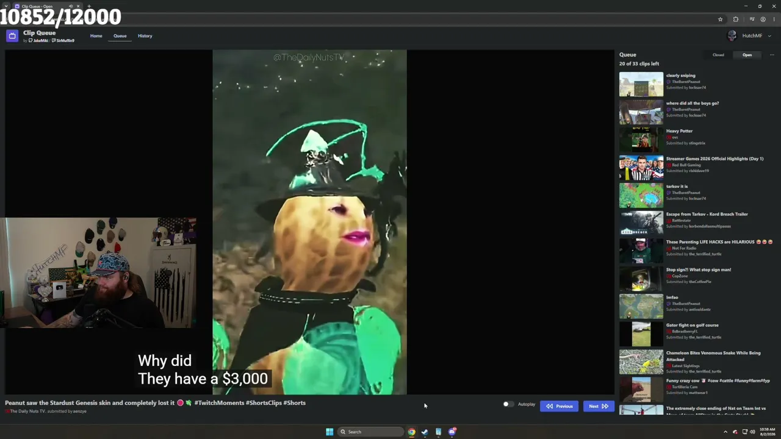Skip to the Next clip

[598, 406]
